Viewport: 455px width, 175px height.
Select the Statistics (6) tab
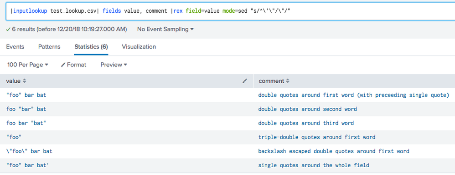[x=91, y=46]
